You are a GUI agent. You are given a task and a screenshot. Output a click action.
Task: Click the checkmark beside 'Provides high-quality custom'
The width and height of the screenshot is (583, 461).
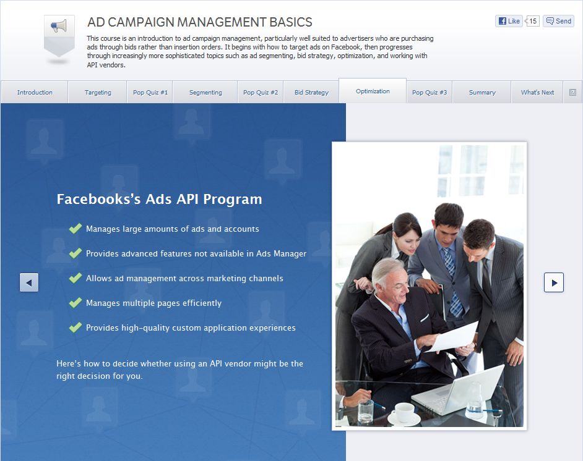pos(76,328)
